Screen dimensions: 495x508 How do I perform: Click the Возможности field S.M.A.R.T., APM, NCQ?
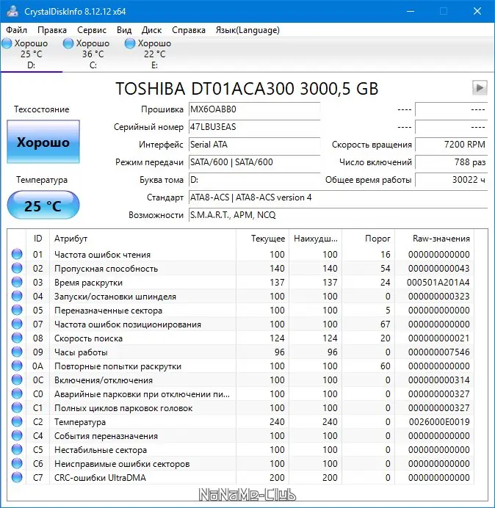(x=338, y=215)
